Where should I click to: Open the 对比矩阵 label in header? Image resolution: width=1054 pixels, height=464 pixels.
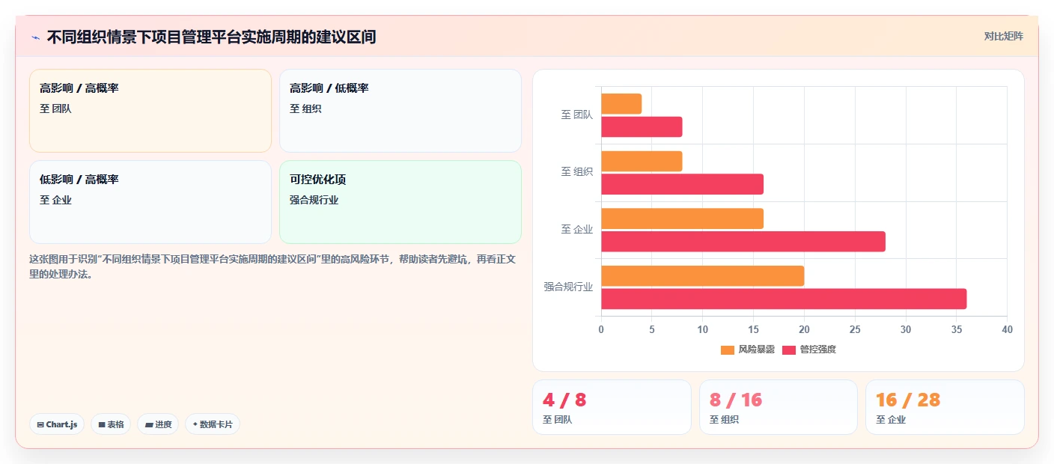(x=1003, y=36)
